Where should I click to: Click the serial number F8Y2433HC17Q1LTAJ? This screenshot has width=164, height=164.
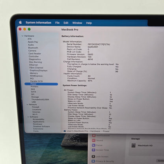[x=99, y=44]
